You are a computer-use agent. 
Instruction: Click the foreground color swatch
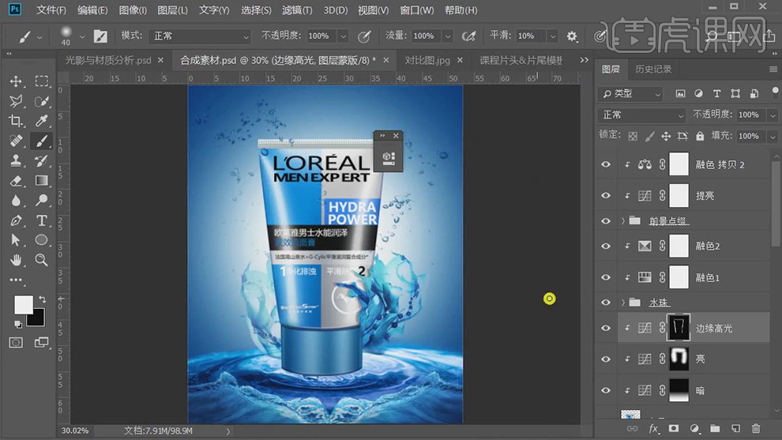point(23,305)
